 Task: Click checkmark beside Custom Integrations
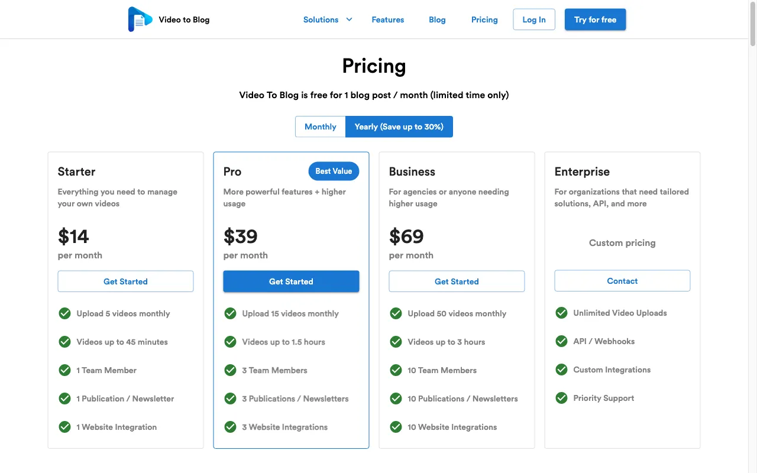click(x=562, y=370)
